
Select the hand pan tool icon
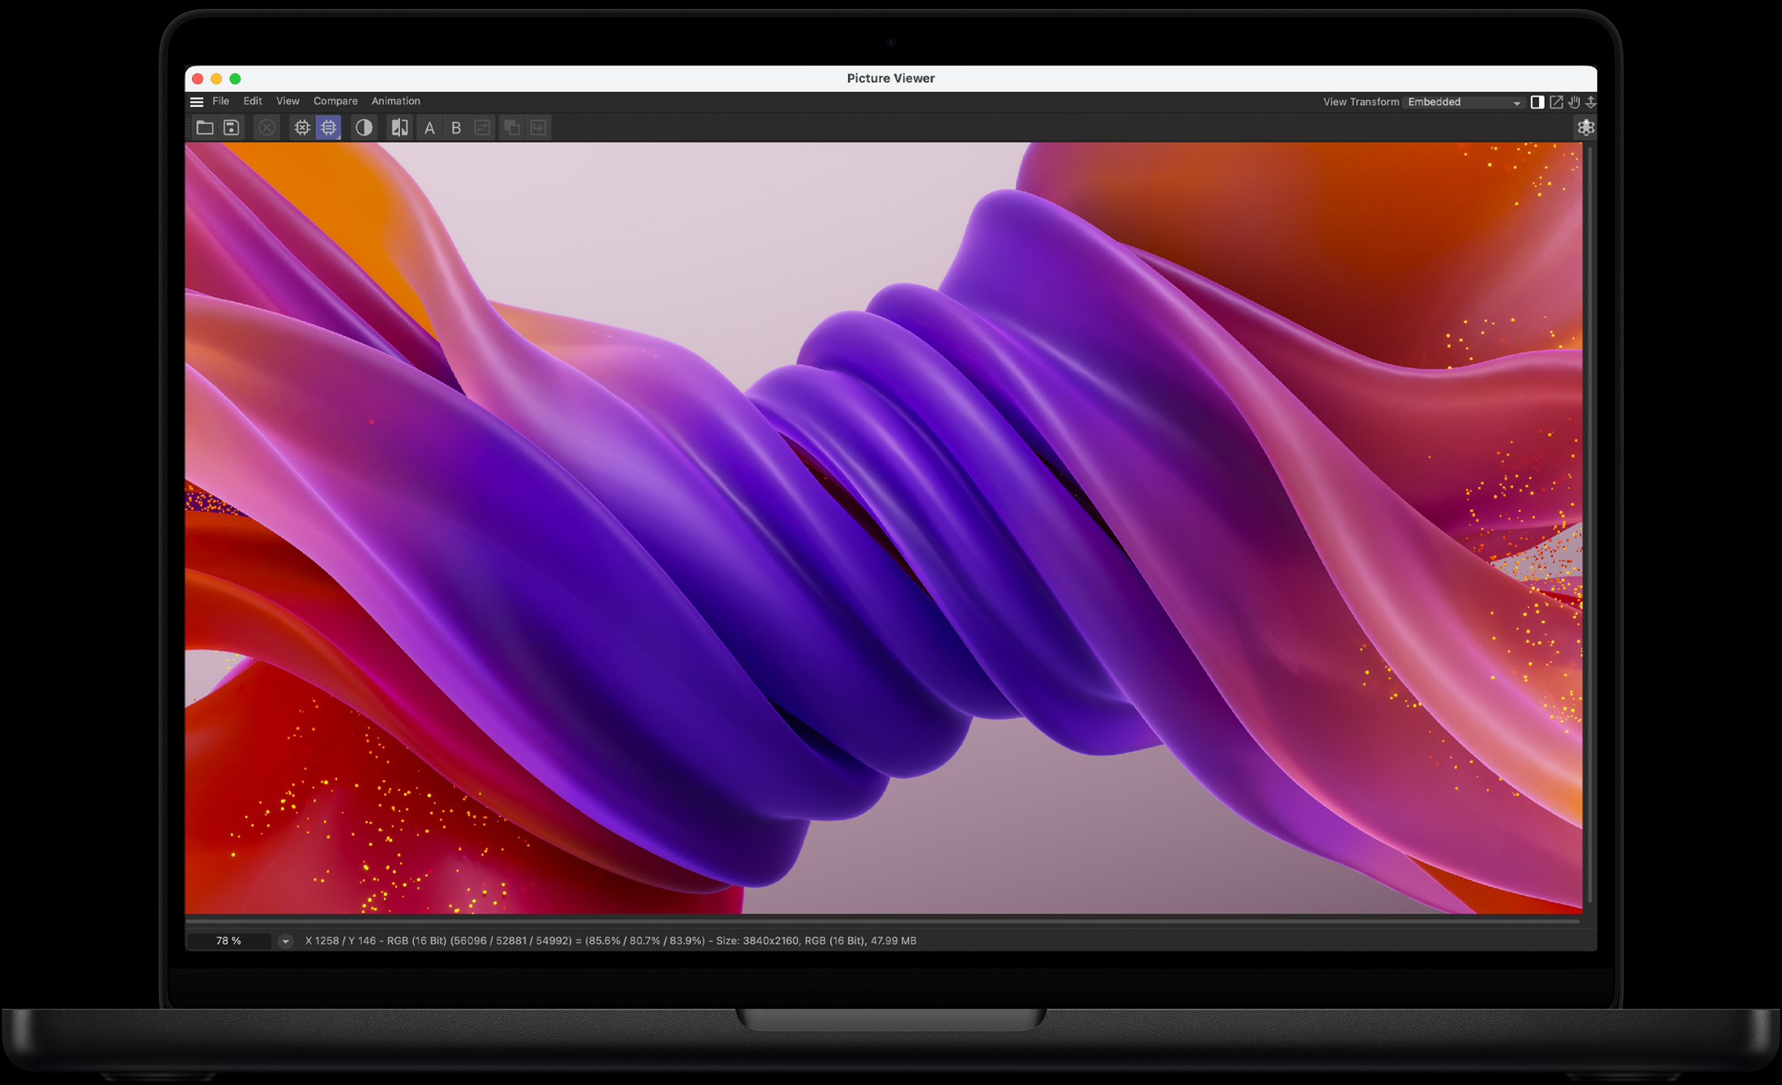click(1574, 102)
